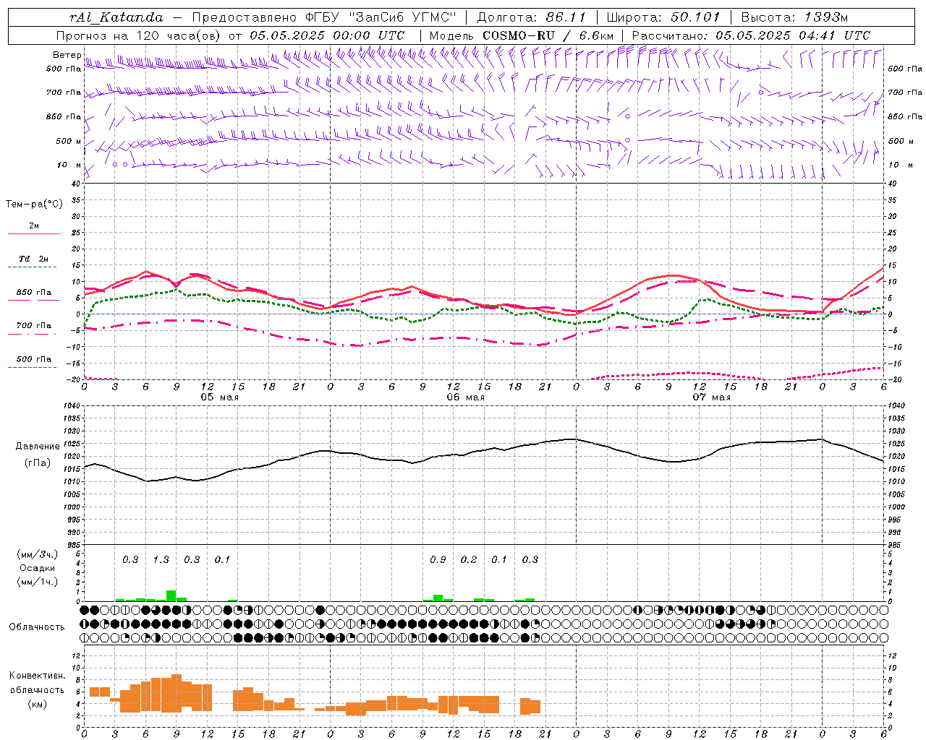Click the date label 05 мая

point(219,397)
